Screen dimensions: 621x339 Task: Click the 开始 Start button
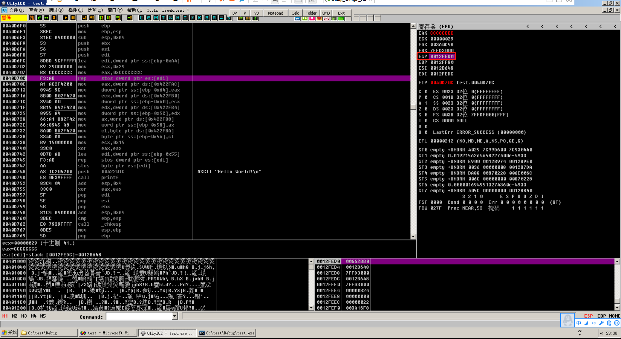(x=9, y=333)
